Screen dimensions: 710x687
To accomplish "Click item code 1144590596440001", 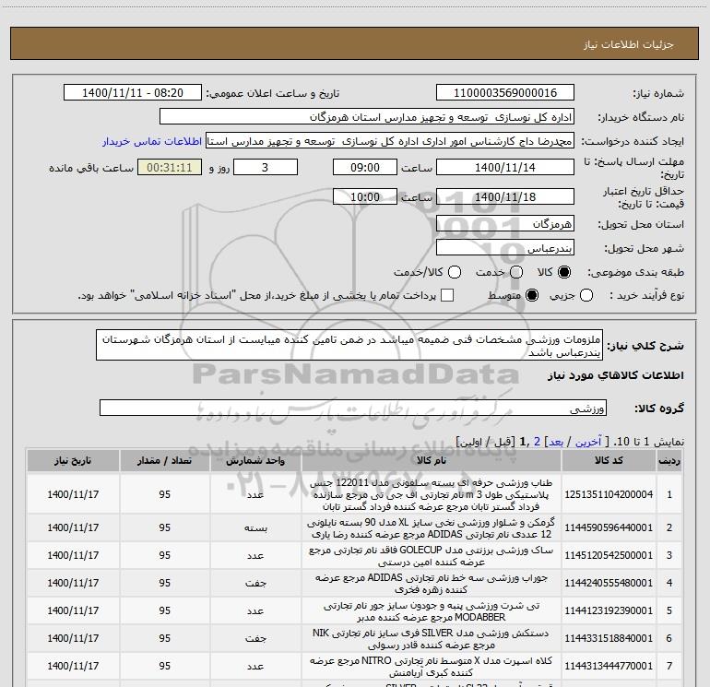I will [x=609, y=527].
